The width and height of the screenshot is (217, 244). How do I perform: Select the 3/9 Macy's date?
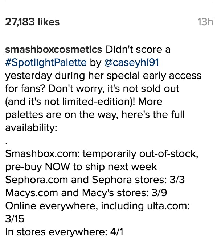tap(159, 193)
